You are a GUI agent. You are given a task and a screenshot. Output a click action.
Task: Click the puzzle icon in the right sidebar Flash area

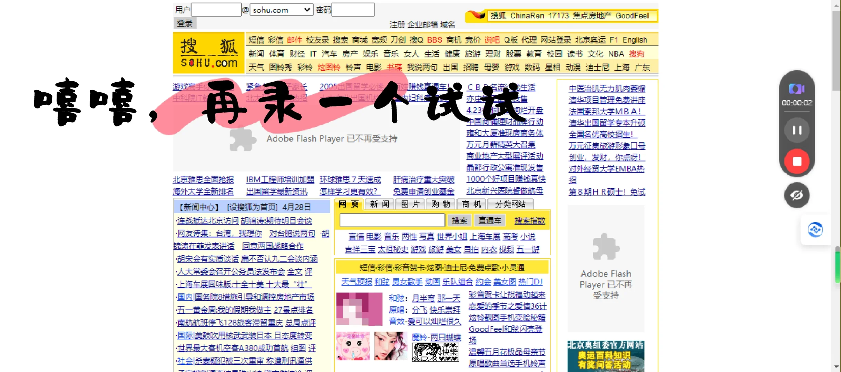tap(605, 246)
